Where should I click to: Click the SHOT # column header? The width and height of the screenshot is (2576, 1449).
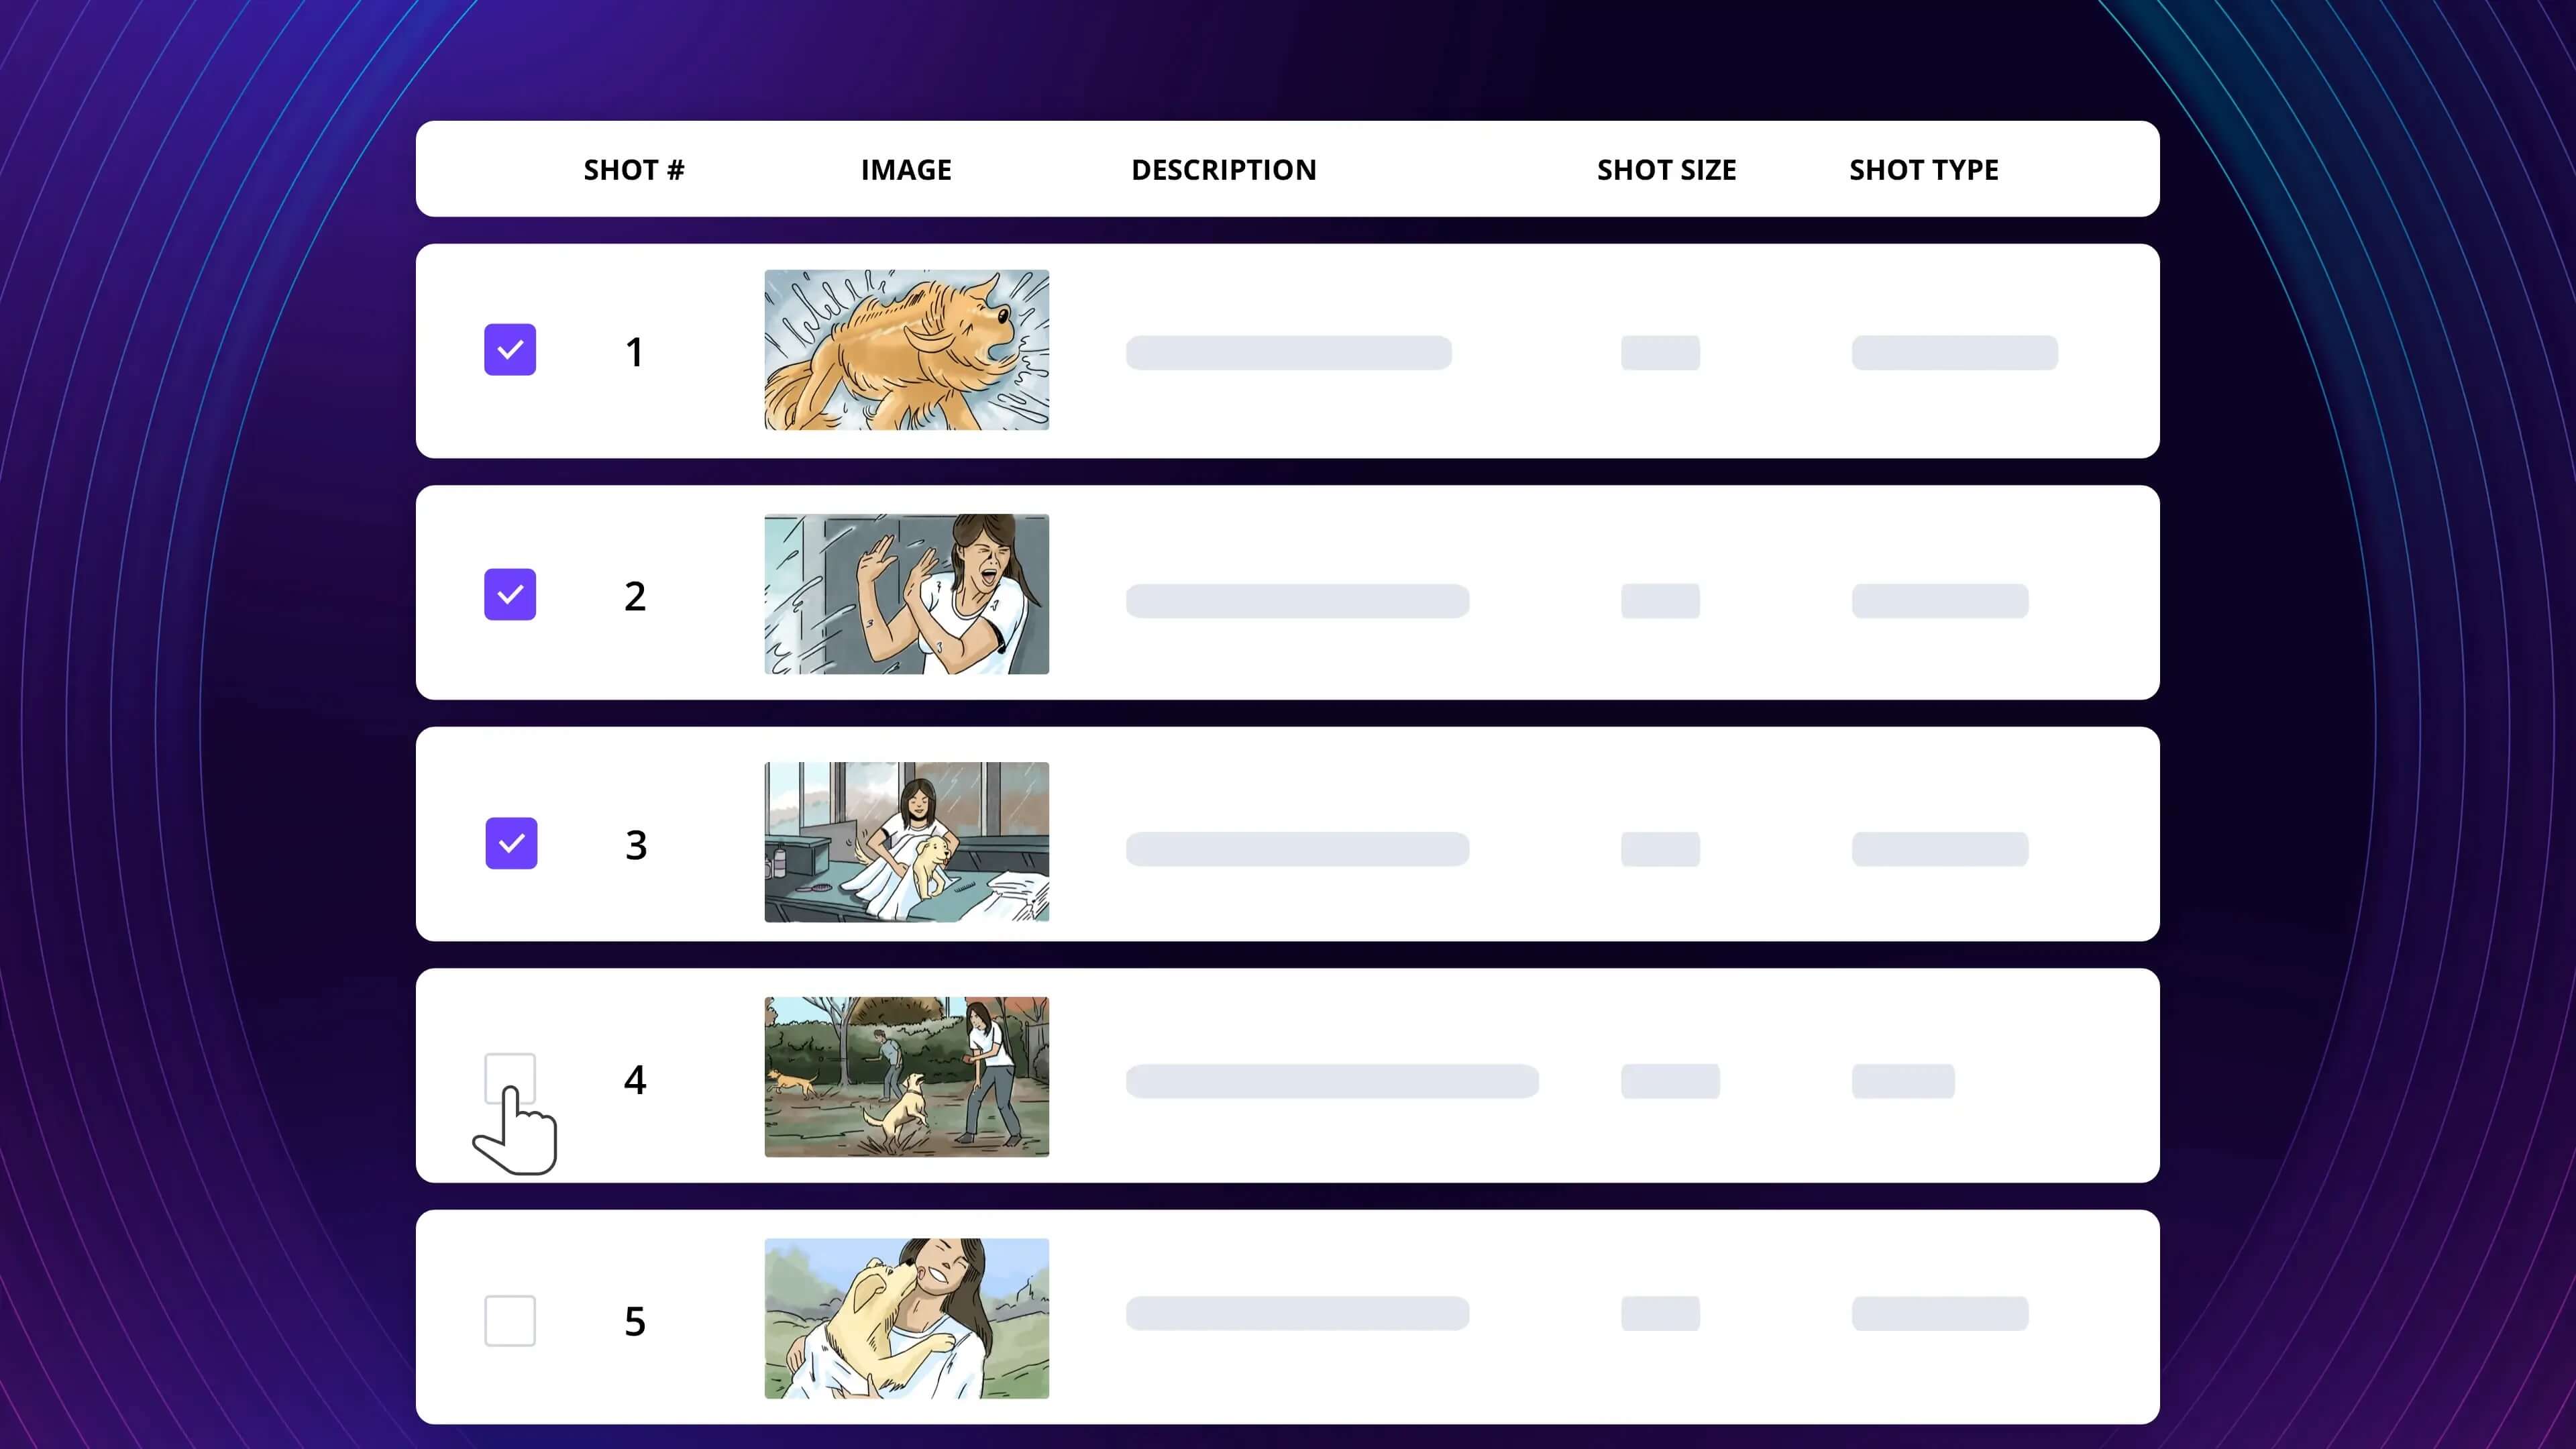pos(634,170)
